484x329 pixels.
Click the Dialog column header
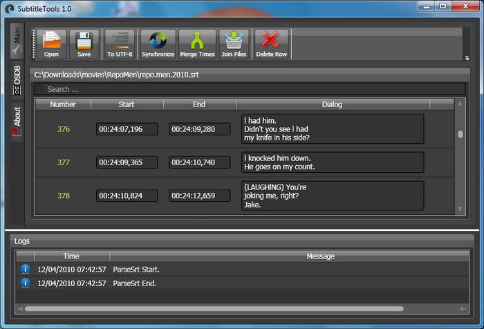pos(332,104)
